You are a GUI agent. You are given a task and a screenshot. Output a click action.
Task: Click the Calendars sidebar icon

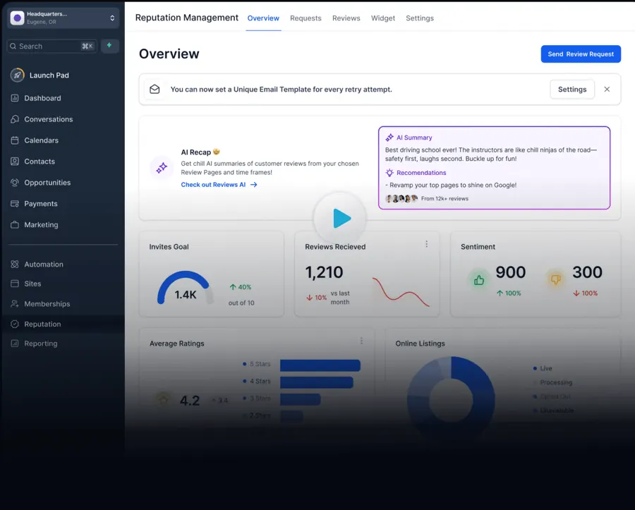(15, 140)
